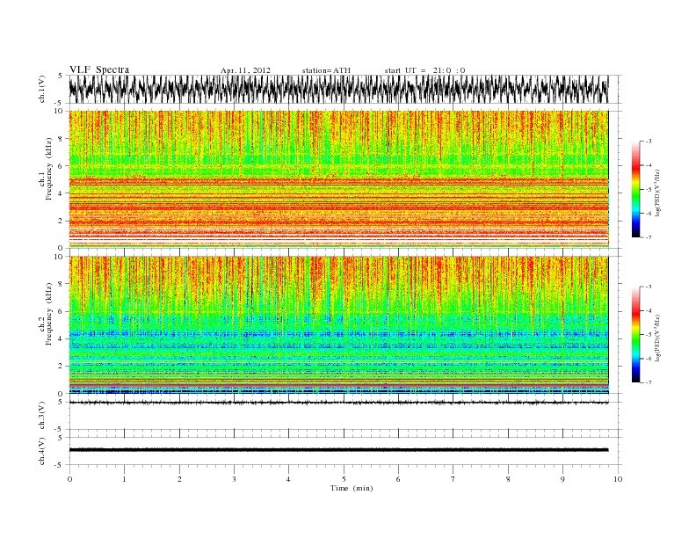This screenshot has width=696, height=538.
Task: Click the "9" tick on the time axis
Action: pos(562,479)
